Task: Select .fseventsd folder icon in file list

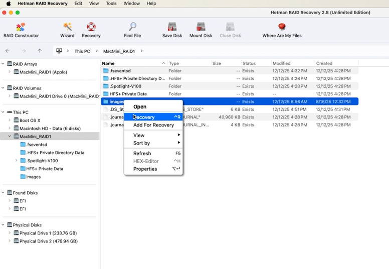Action: pyautogui.click(x=106, y=71)
